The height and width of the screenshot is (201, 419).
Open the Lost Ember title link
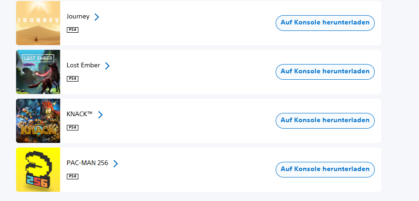pos(83,65)
